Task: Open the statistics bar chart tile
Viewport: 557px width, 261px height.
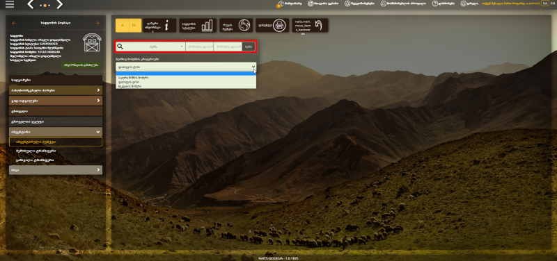Action: point(198,26)
